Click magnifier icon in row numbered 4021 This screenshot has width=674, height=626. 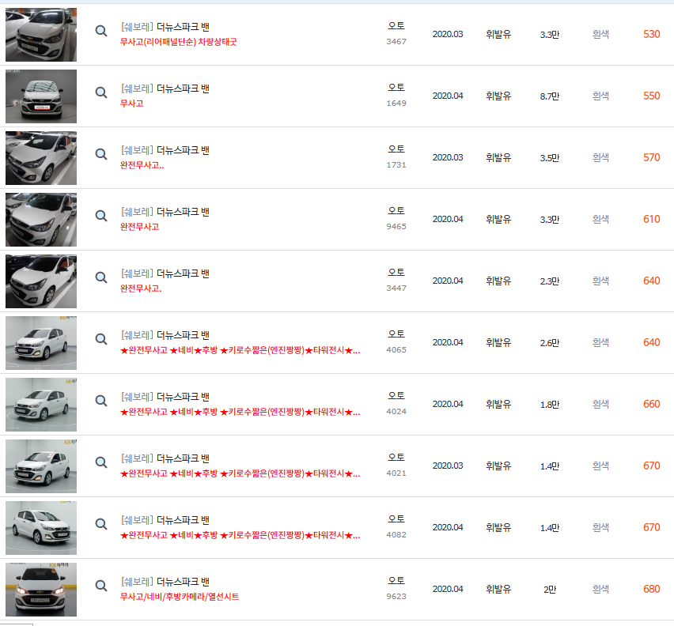101,462
